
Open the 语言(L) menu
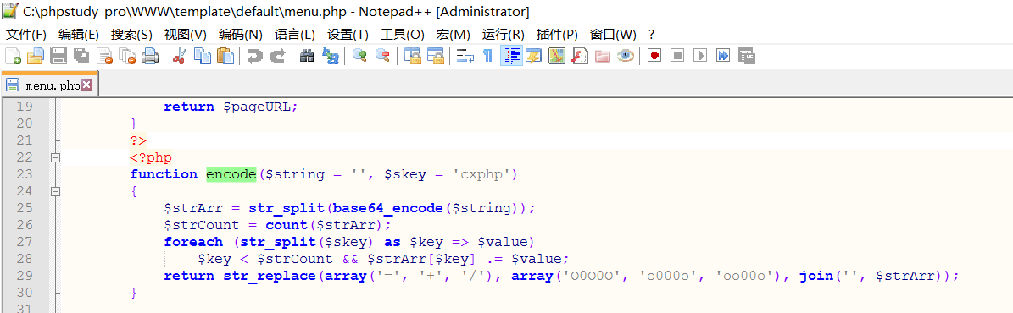point(295,34)
